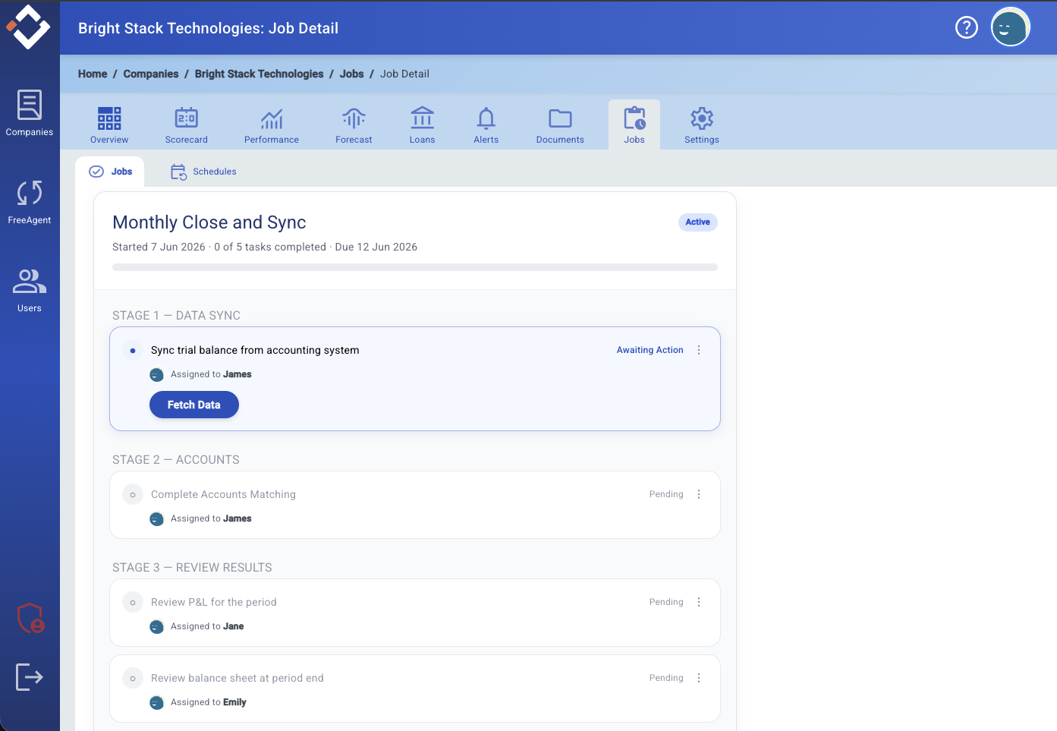Click Pending status of Review balance sheet task
The image size is (1057, 731).
[666, 678]
